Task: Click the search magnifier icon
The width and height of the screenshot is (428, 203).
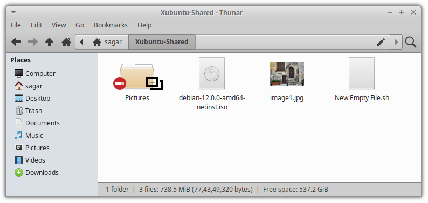Action: 410,42
